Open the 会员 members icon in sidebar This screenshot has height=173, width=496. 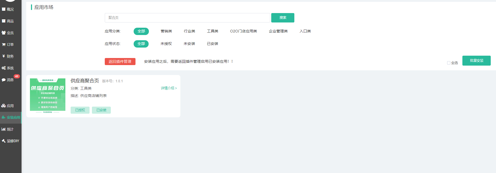pyautogui.click(x=4, y=33)
